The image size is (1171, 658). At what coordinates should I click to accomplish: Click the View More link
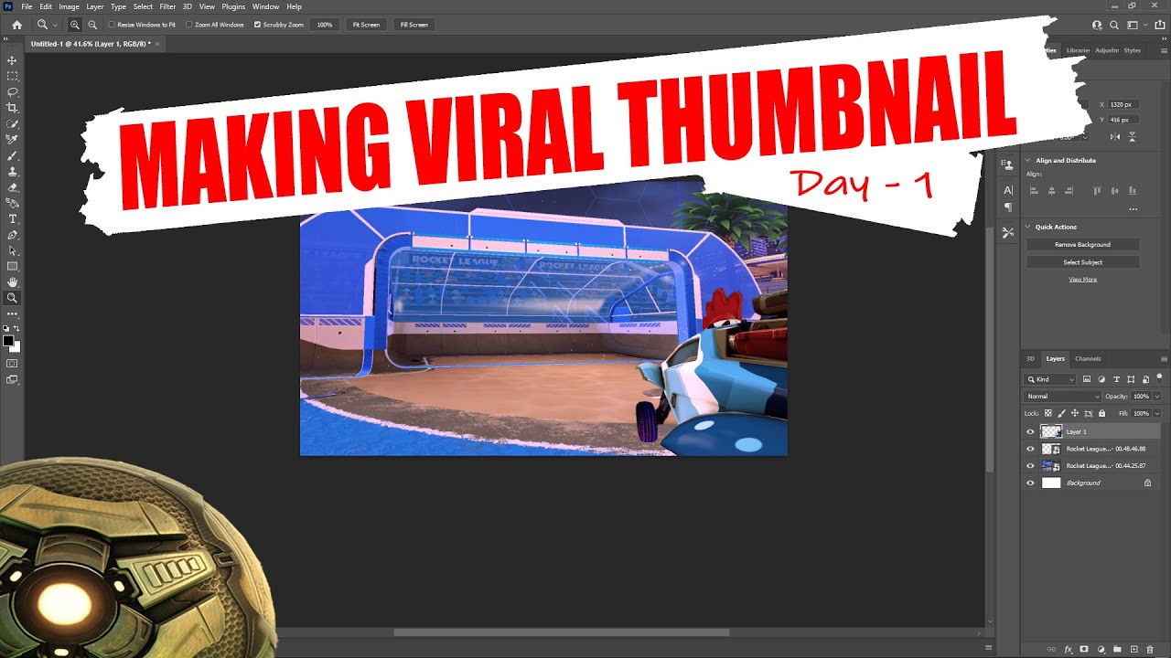point(1082,280)
